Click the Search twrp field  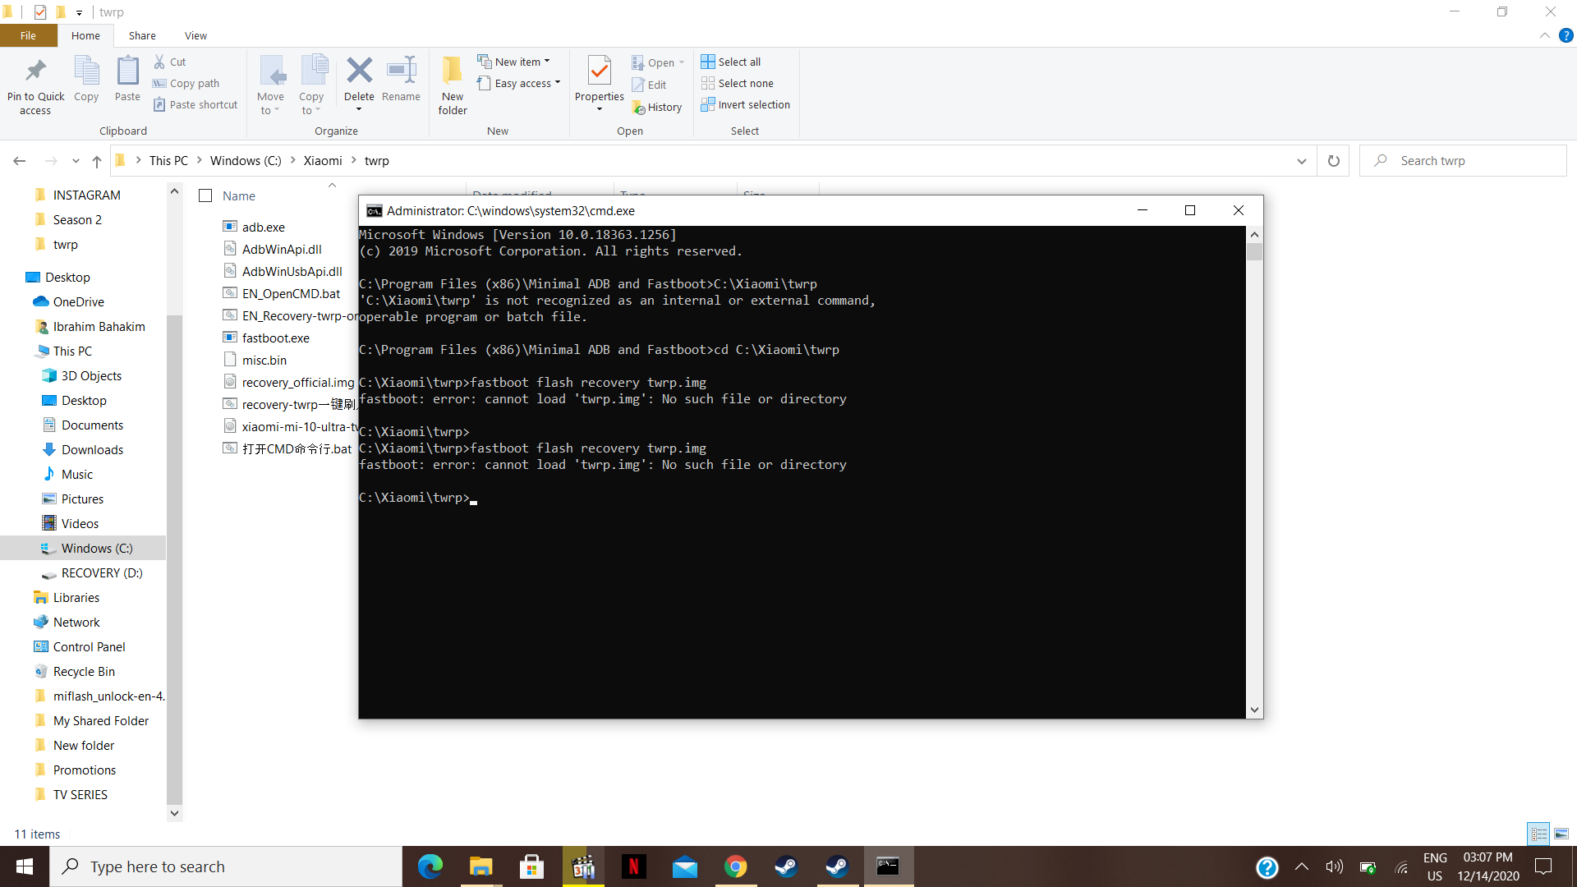1463,161
